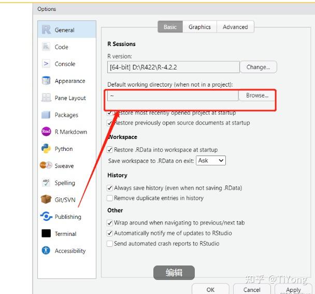Disable Automatically notify me of updates
This screenshot has height=294, width=315.
point(110,233)
